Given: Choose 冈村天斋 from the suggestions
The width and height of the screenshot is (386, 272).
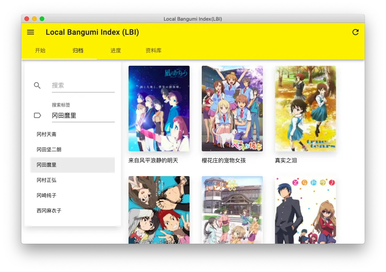Looking at the screenshot, I should click(x=47, y=134).
